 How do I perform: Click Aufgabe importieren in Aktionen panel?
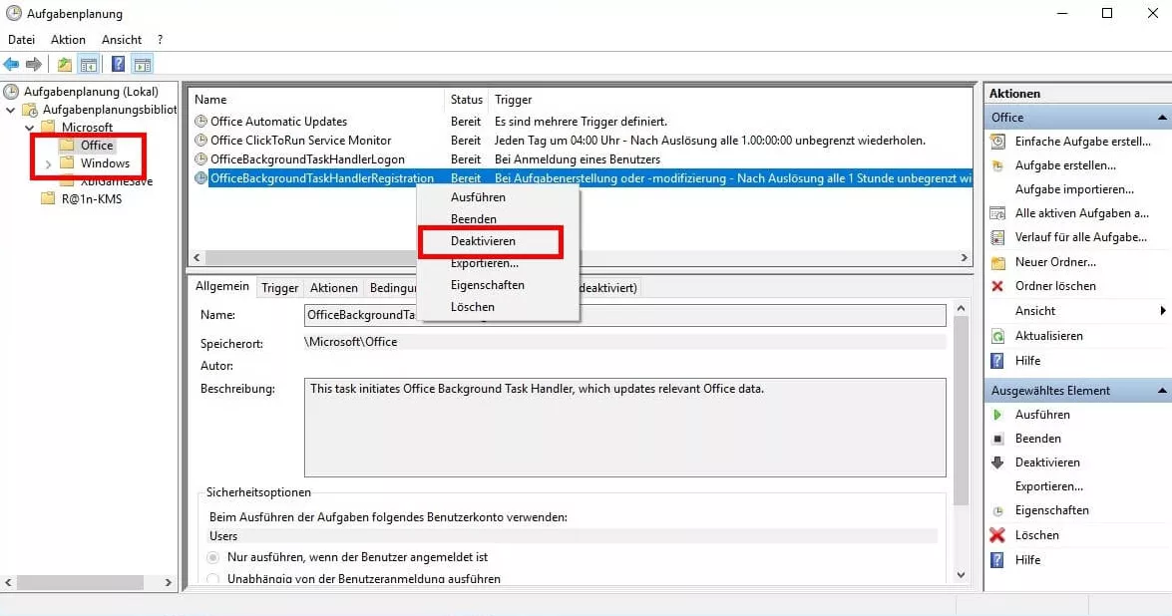coord(1073,189)
